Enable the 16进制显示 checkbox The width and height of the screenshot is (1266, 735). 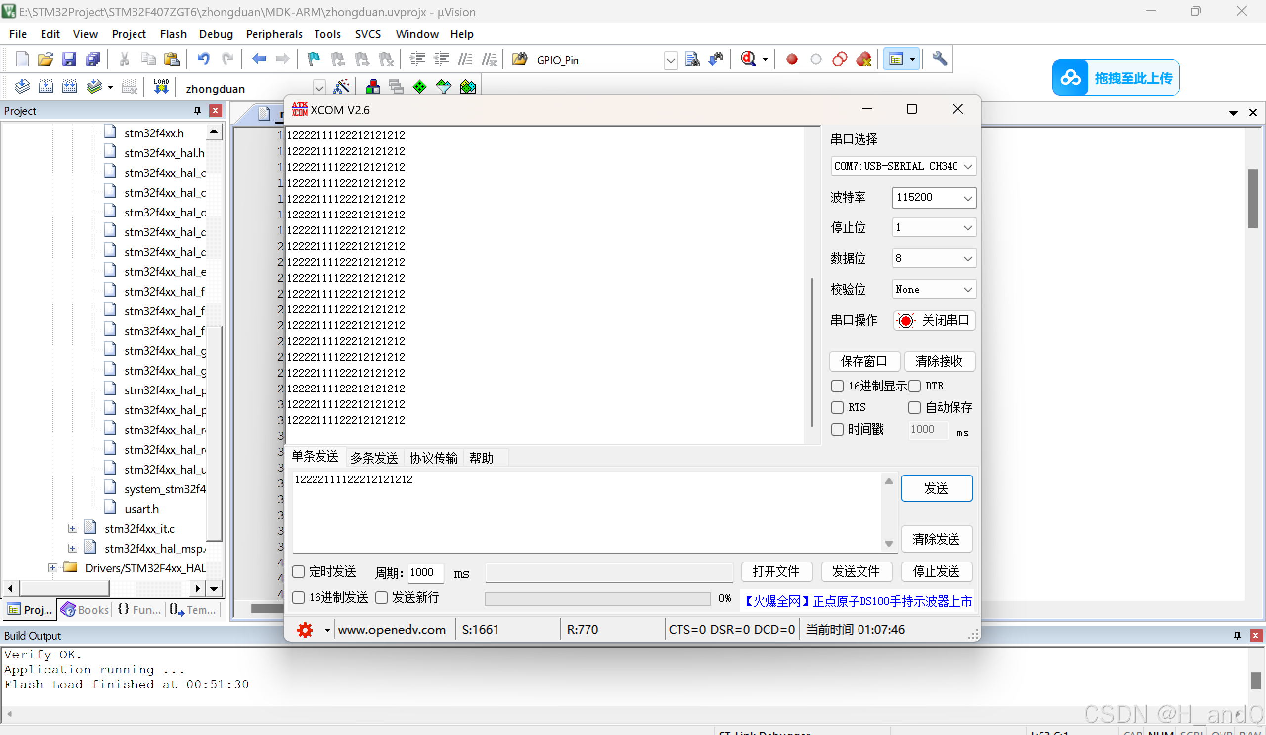[837, 386]
